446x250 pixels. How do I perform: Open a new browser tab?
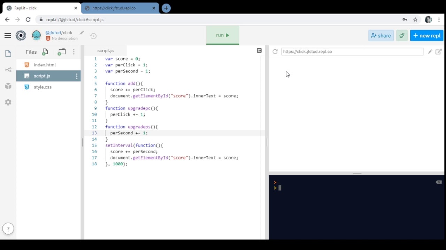166,8
